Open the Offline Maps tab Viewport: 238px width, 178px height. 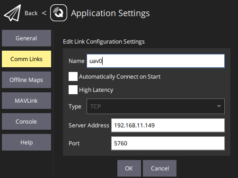point(26,80)
